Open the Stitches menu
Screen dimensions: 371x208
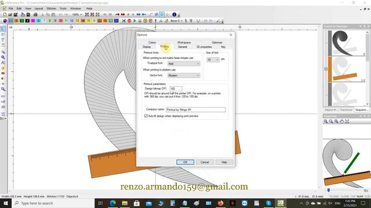point(52,9)
